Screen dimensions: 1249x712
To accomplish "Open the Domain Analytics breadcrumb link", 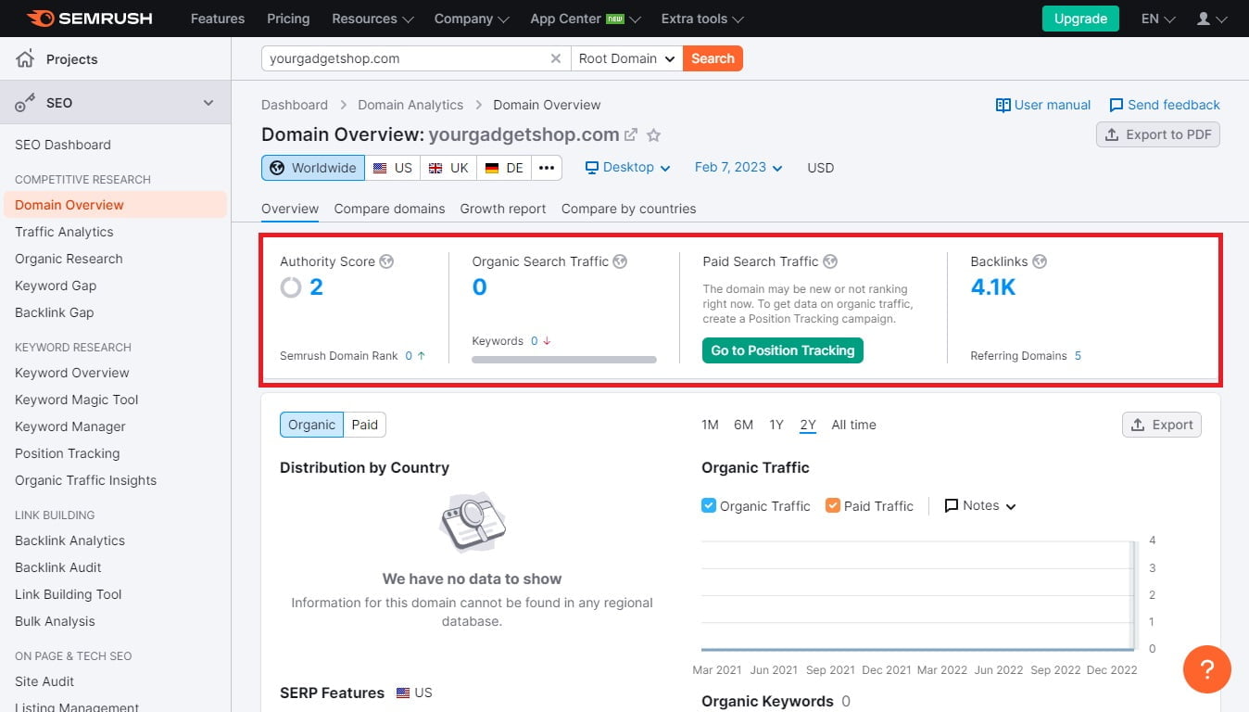I will pyautogui.click(x=410, y=105).
